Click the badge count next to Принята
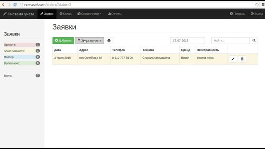The width and height of the screenshot is (265, 149). pos(38,45)
